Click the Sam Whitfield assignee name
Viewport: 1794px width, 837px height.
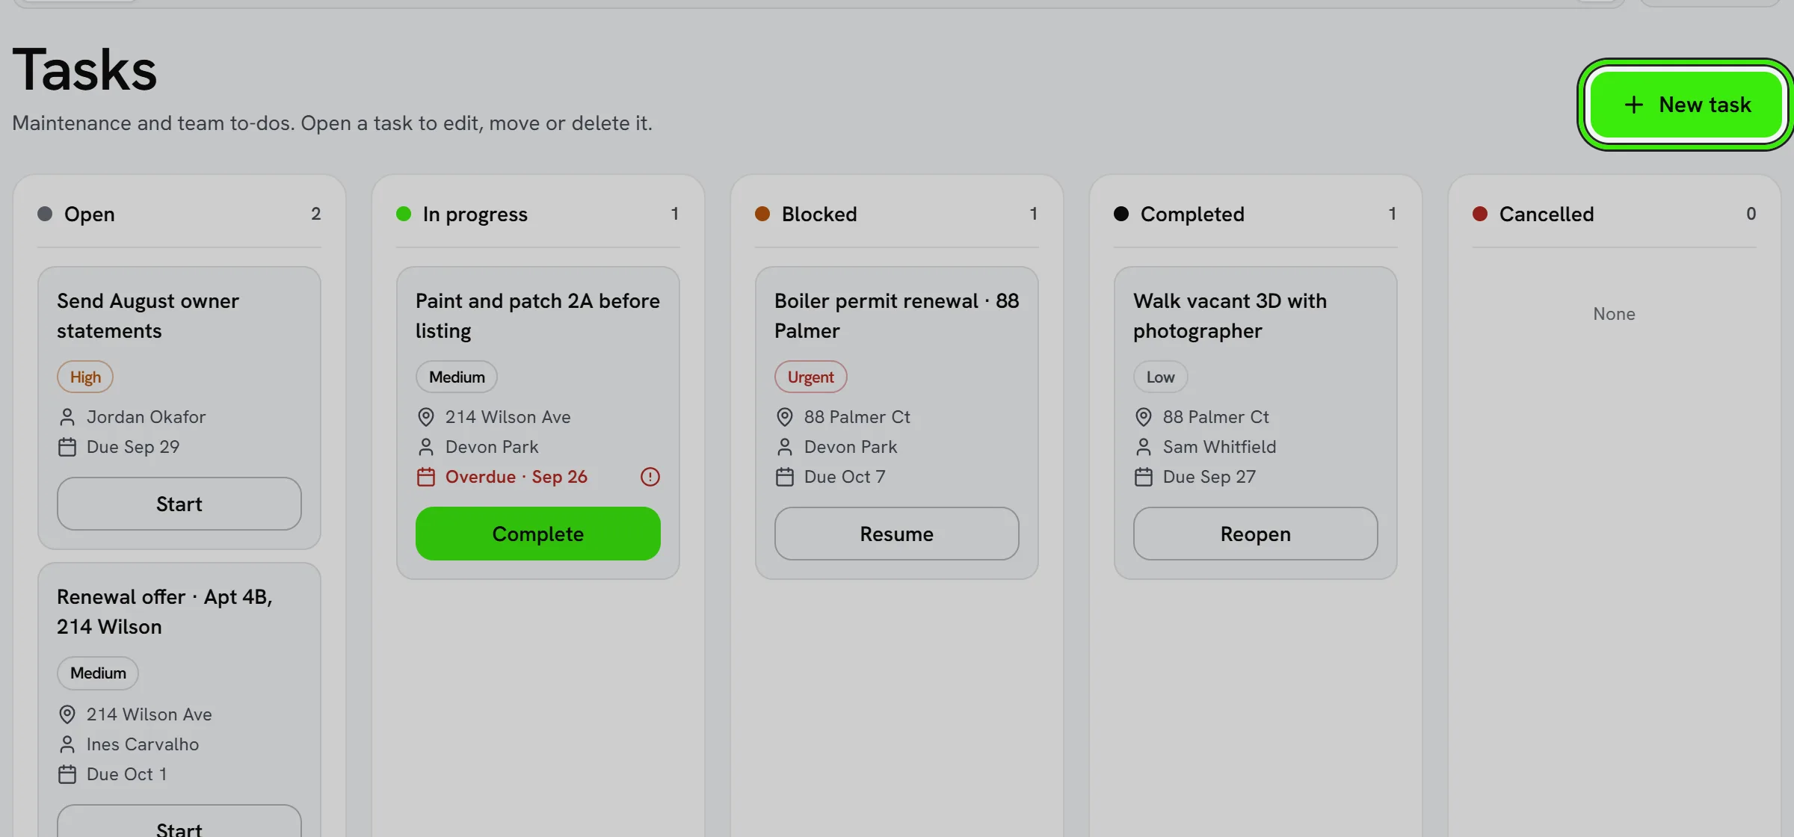point(1220,447)
